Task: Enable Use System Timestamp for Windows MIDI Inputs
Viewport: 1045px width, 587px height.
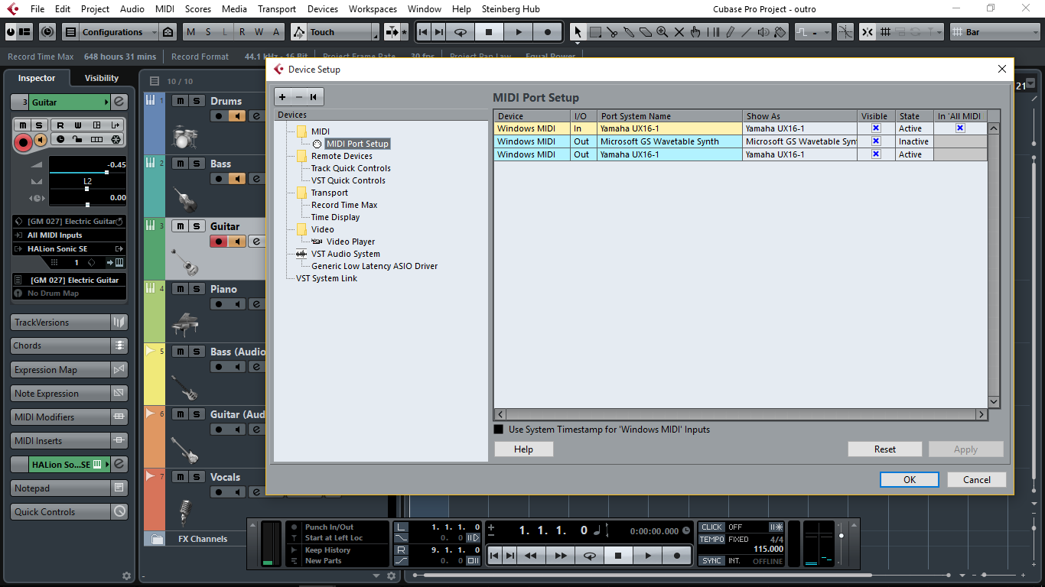Action: pyautogui.click(x=499, y=430)
